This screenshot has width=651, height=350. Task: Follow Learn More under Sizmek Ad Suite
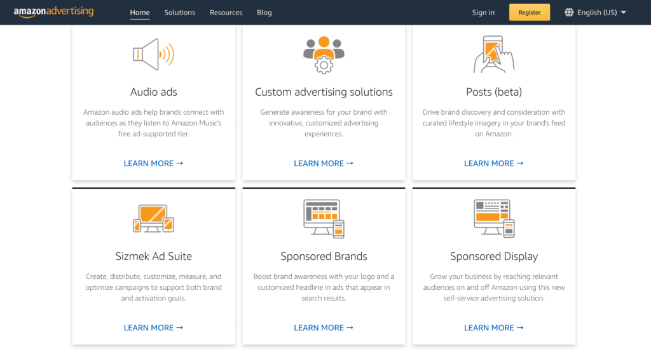(x=153, y=328)
